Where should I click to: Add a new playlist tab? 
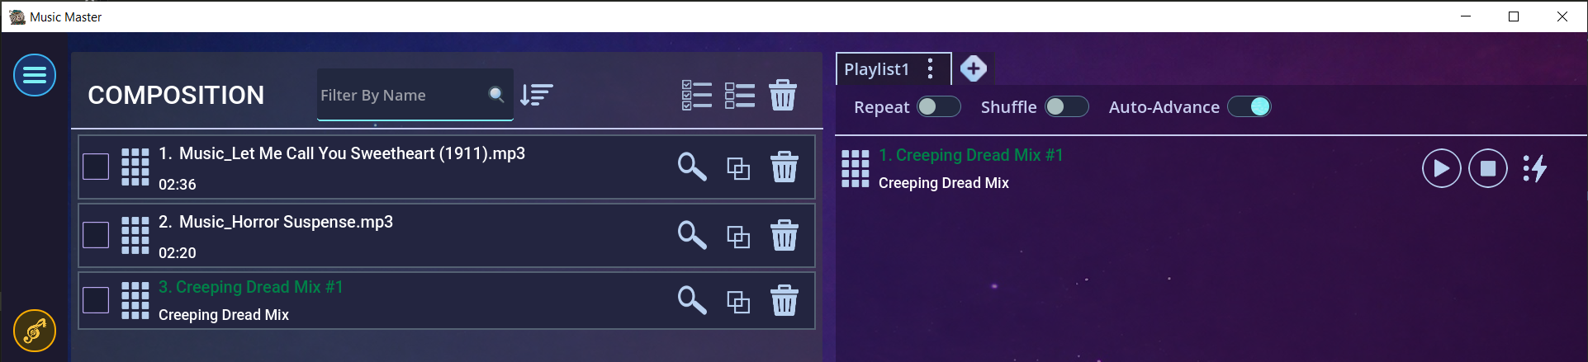point(974,68)
